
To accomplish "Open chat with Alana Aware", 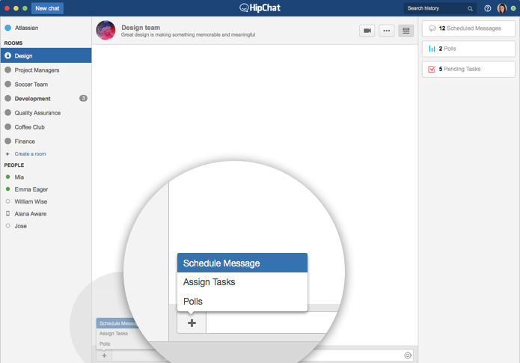I will point(46,214).
